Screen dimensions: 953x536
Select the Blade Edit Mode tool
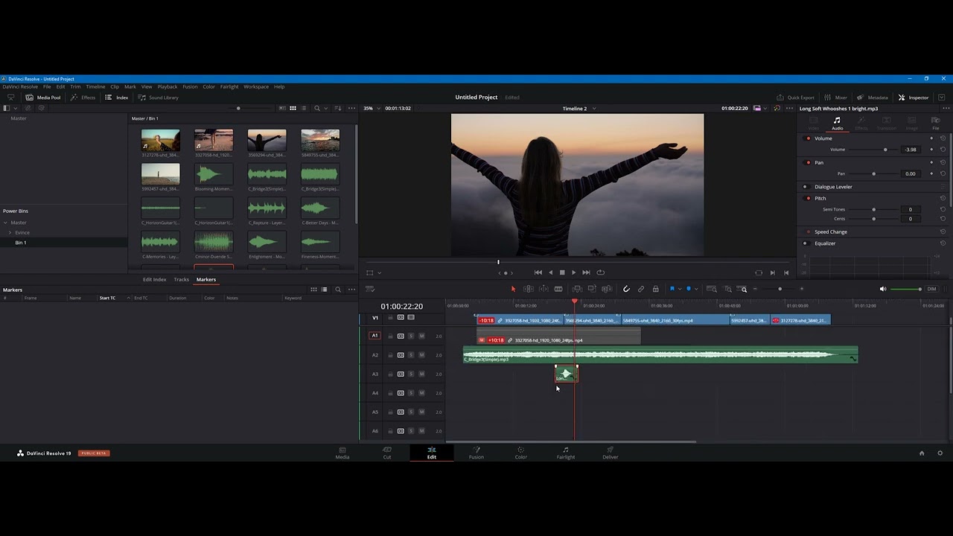tap(558, 289)
